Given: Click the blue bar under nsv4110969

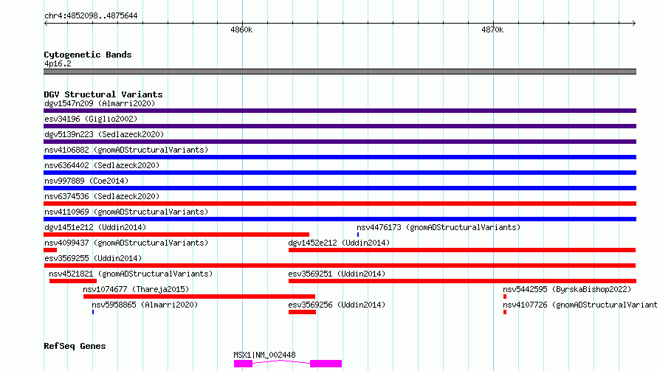Looking at the screenshot, I should click(340, 219).
